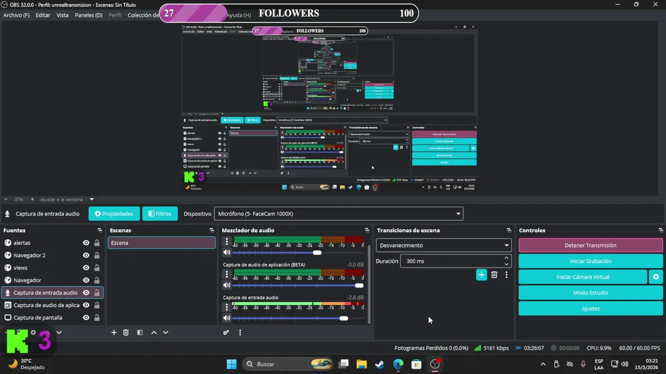
Task: Delete the selected scene with trash icon
Action: (126, 332)
